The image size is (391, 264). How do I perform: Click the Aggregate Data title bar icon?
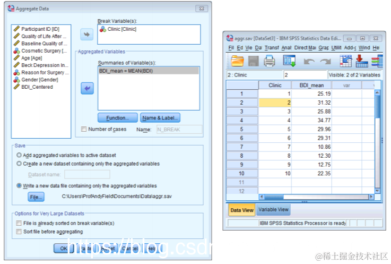point(11,8)
